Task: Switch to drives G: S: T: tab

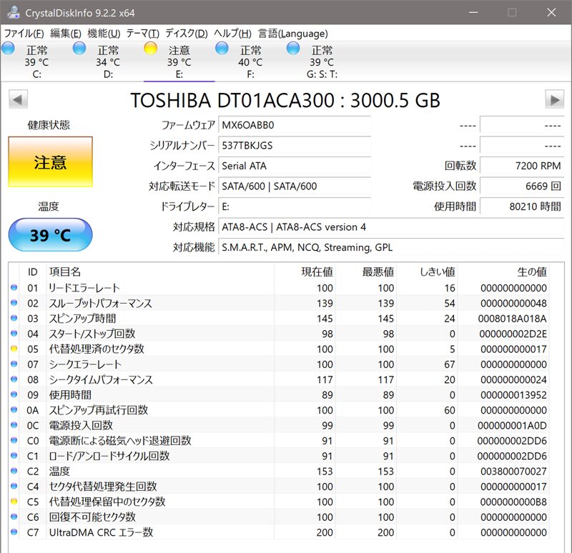Action: click(322, 61)
